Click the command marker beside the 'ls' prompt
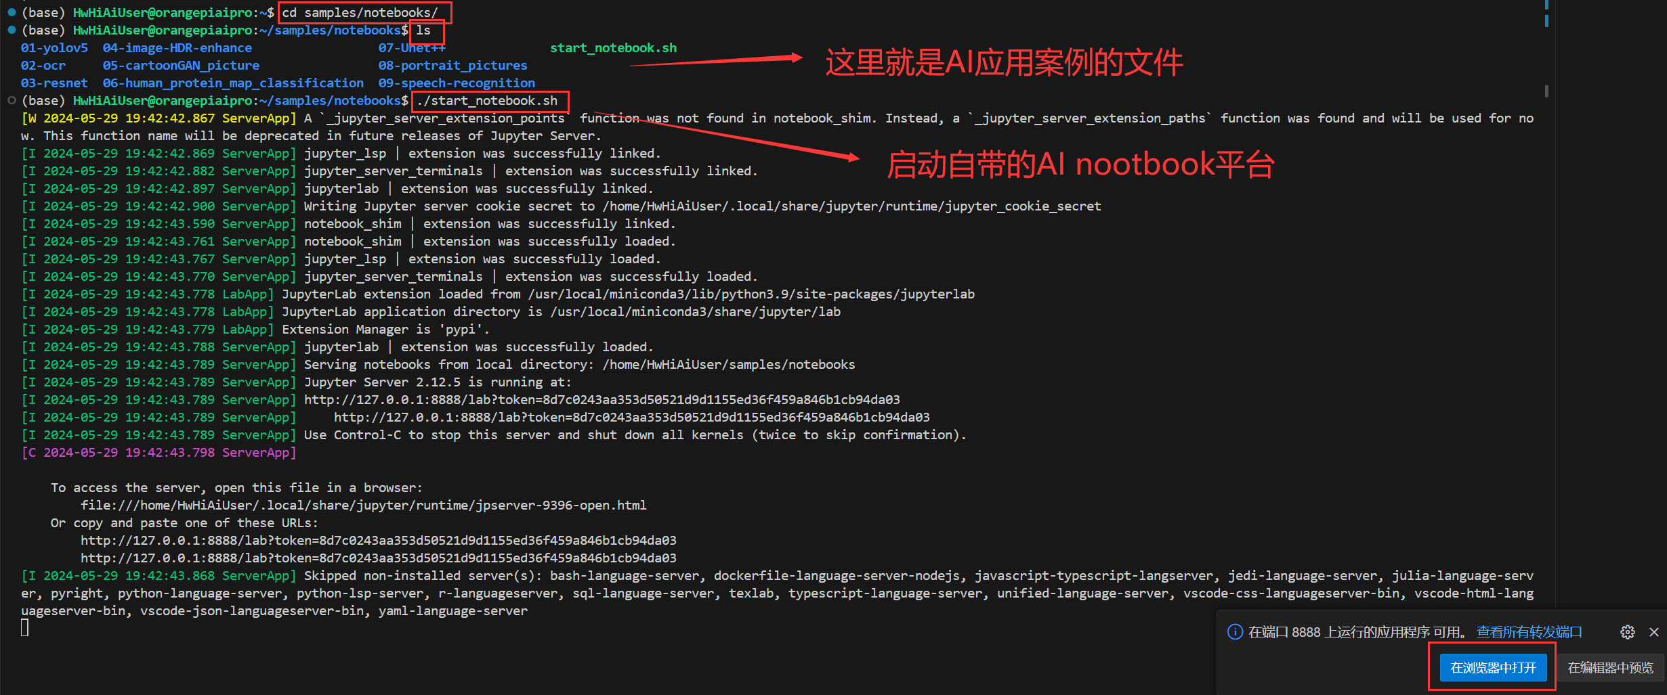This screenshot has width=1667, height=695. 12,30
